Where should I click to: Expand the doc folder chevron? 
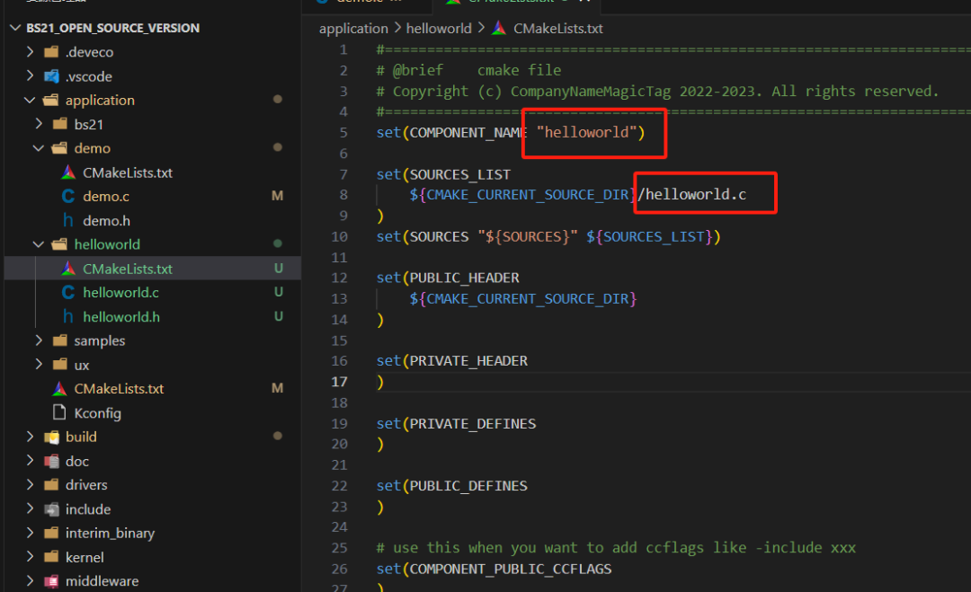click(30, 461)
